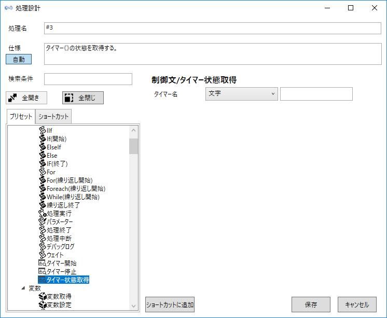Click the 変数取得 cube icon
Image resolution: width=387 pixels, height=318 pixels.
[42, 296]
